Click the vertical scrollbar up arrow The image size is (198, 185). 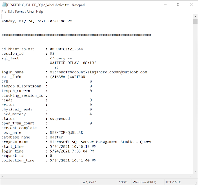coord(195,17)
